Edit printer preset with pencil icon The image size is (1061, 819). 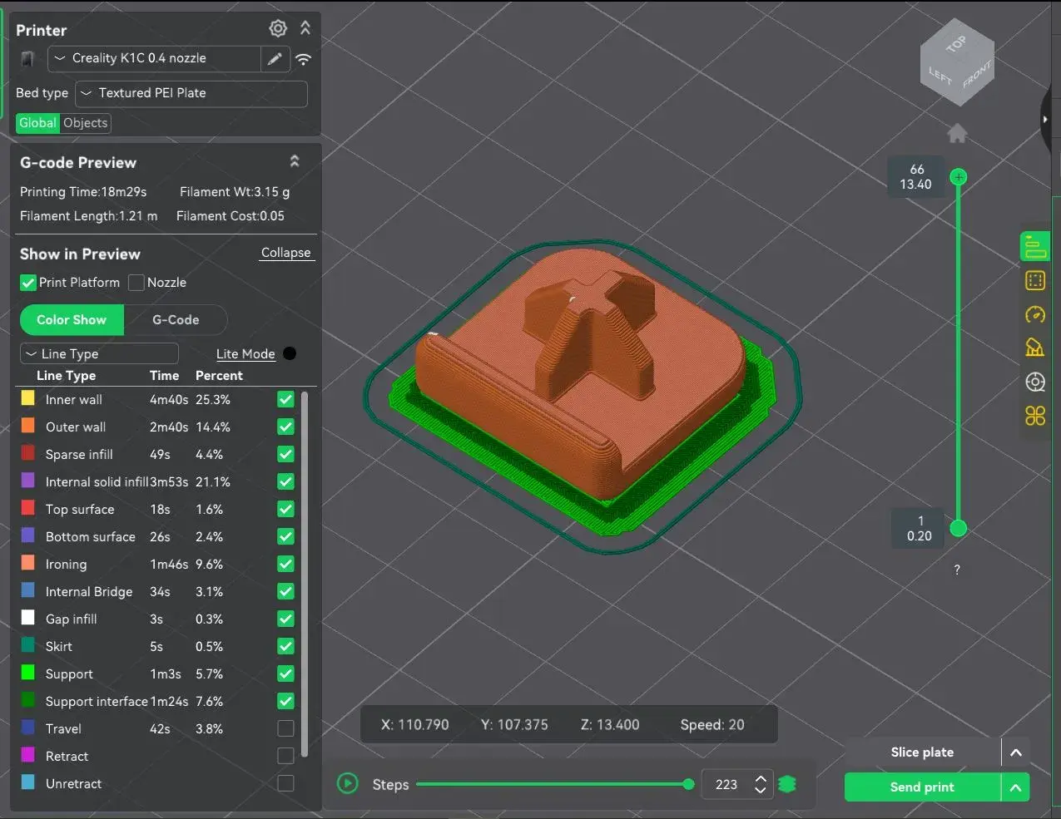pos(275,59)
